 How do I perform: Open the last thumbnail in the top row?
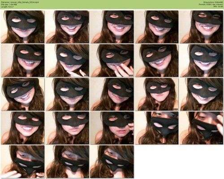[202, 27]
